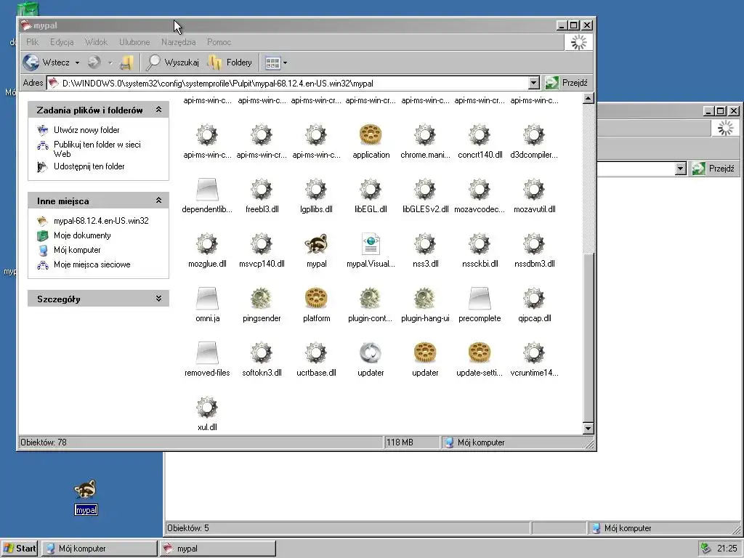The height and width of the screenshot is (558, 744).
Task: Select the update-setti... settings file icon
Action: tap(480, 353)
